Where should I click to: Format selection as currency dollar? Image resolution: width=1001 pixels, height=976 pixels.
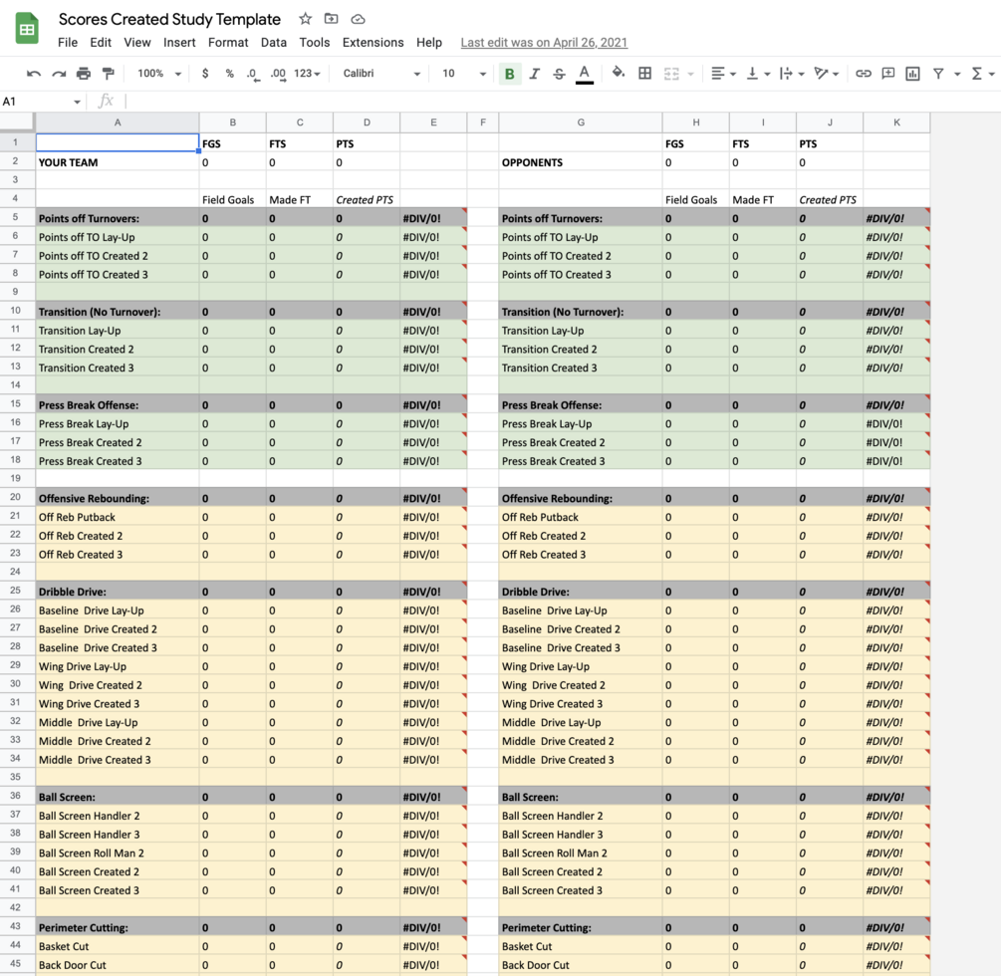pyautogui.click(x=205, y=74)
